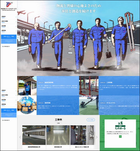Viewport: 140px width, 151px height.
Task: Click the もっと見る button beside 工事例
Action: coord(91,120)
